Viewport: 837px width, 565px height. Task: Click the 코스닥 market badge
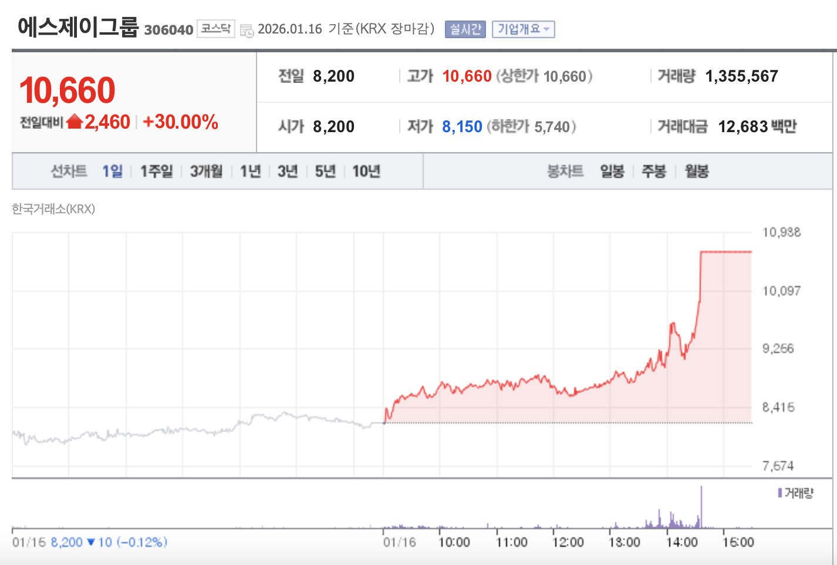click(x=216, y=29)
